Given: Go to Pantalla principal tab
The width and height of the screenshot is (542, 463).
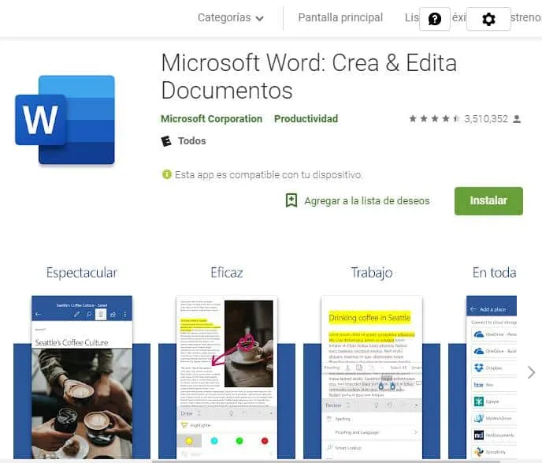Looking at the screenshot, I should tap(340, 17).
